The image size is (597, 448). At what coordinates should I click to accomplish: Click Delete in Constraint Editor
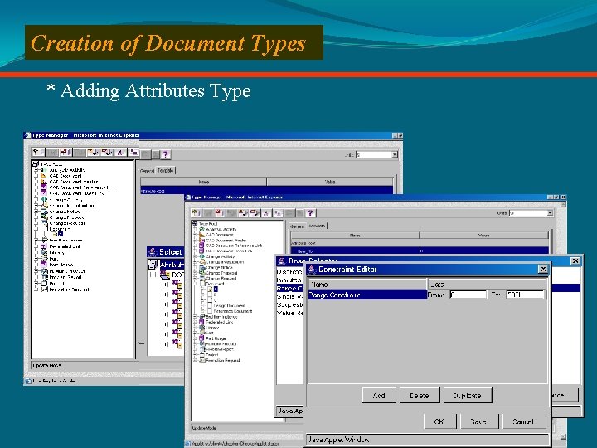[420, 396]
